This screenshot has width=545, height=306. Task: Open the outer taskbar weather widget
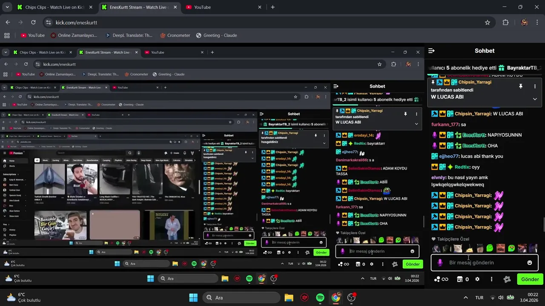23,297
